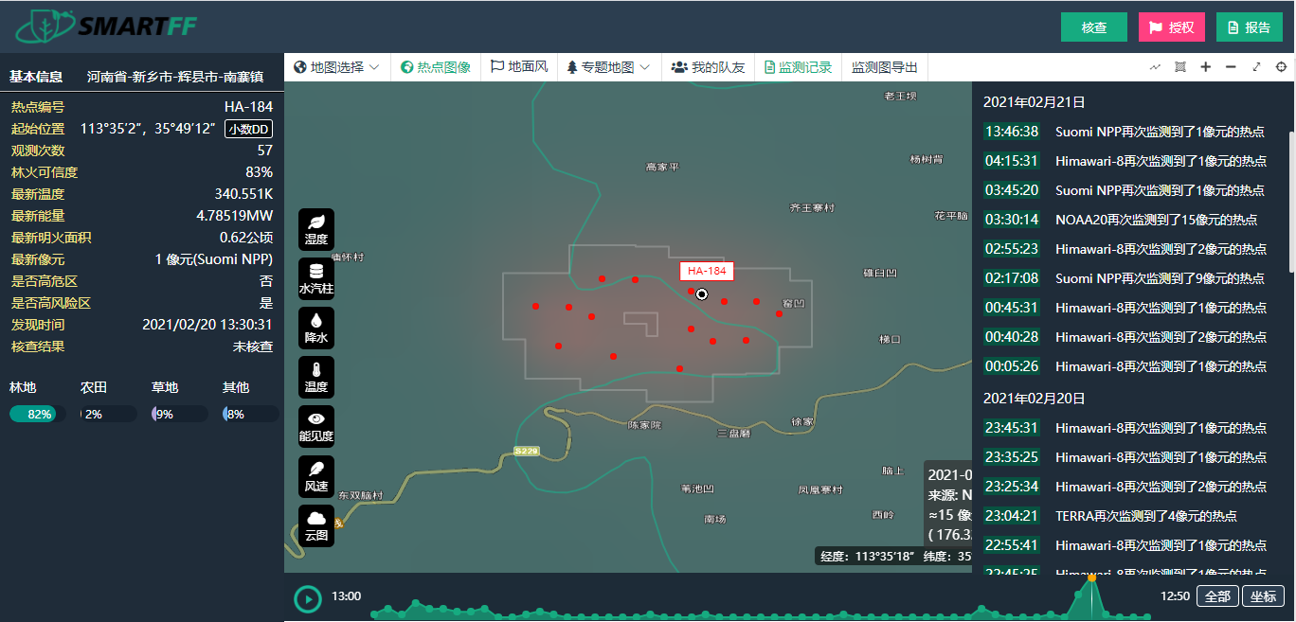Click the green 核查 button
The image size is (1296, 622).
[x=1094, y=27]
